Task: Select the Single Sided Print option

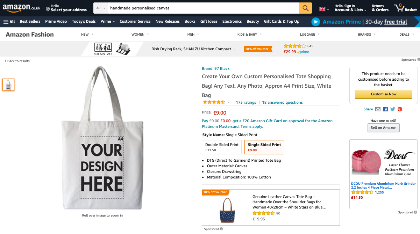Action: (264, 147)
